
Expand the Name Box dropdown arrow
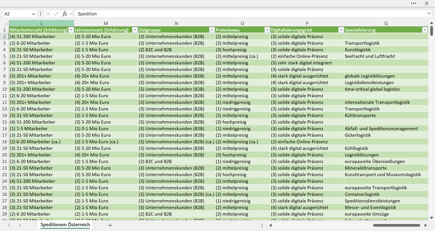(33, 14)
